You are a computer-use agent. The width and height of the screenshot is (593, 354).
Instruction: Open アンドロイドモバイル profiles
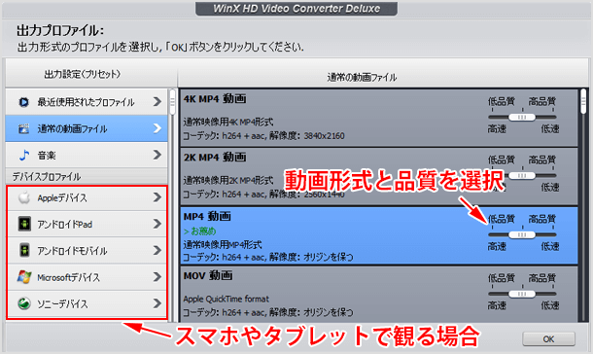click(x=87, y=250)
